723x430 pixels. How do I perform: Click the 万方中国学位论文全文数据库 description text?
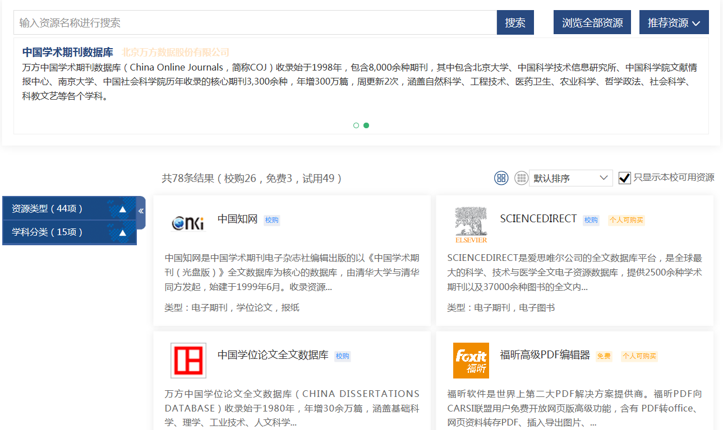tap(292, 408)
